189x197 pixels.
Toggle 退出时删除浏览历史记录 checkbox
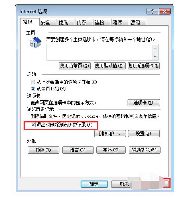tap(33, 125)
